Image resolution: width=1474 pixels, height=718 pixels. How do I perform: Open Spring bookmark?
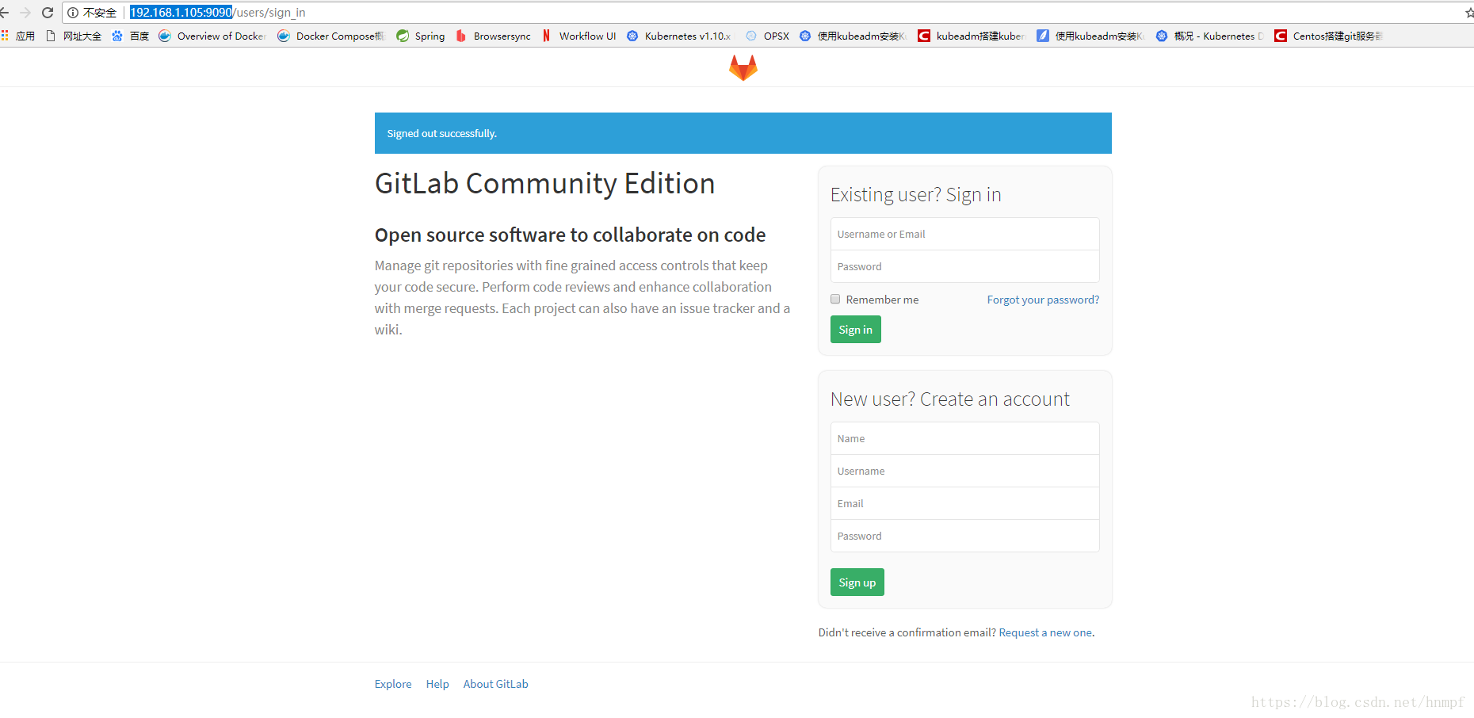click(421, 36)
